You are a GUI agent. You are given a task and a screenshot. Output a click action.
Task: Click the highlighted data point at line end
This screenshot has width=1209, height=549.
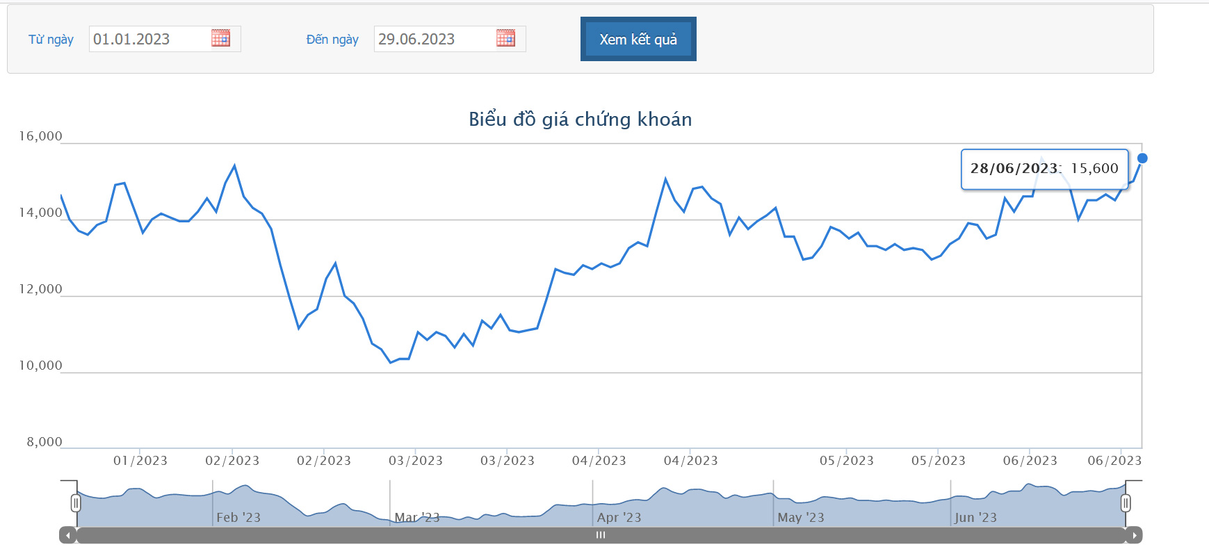pos(1142,158)
